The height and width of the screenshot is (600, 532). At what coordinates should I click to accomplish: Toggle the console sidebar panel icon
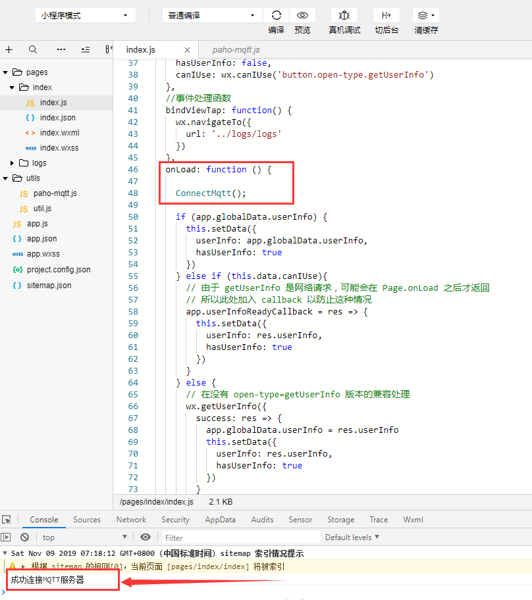[x=6, y=537]
